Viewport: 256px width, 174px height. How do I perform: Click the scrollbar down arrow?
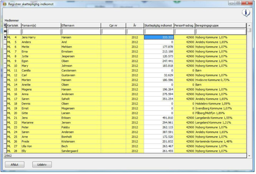(249, 156)
